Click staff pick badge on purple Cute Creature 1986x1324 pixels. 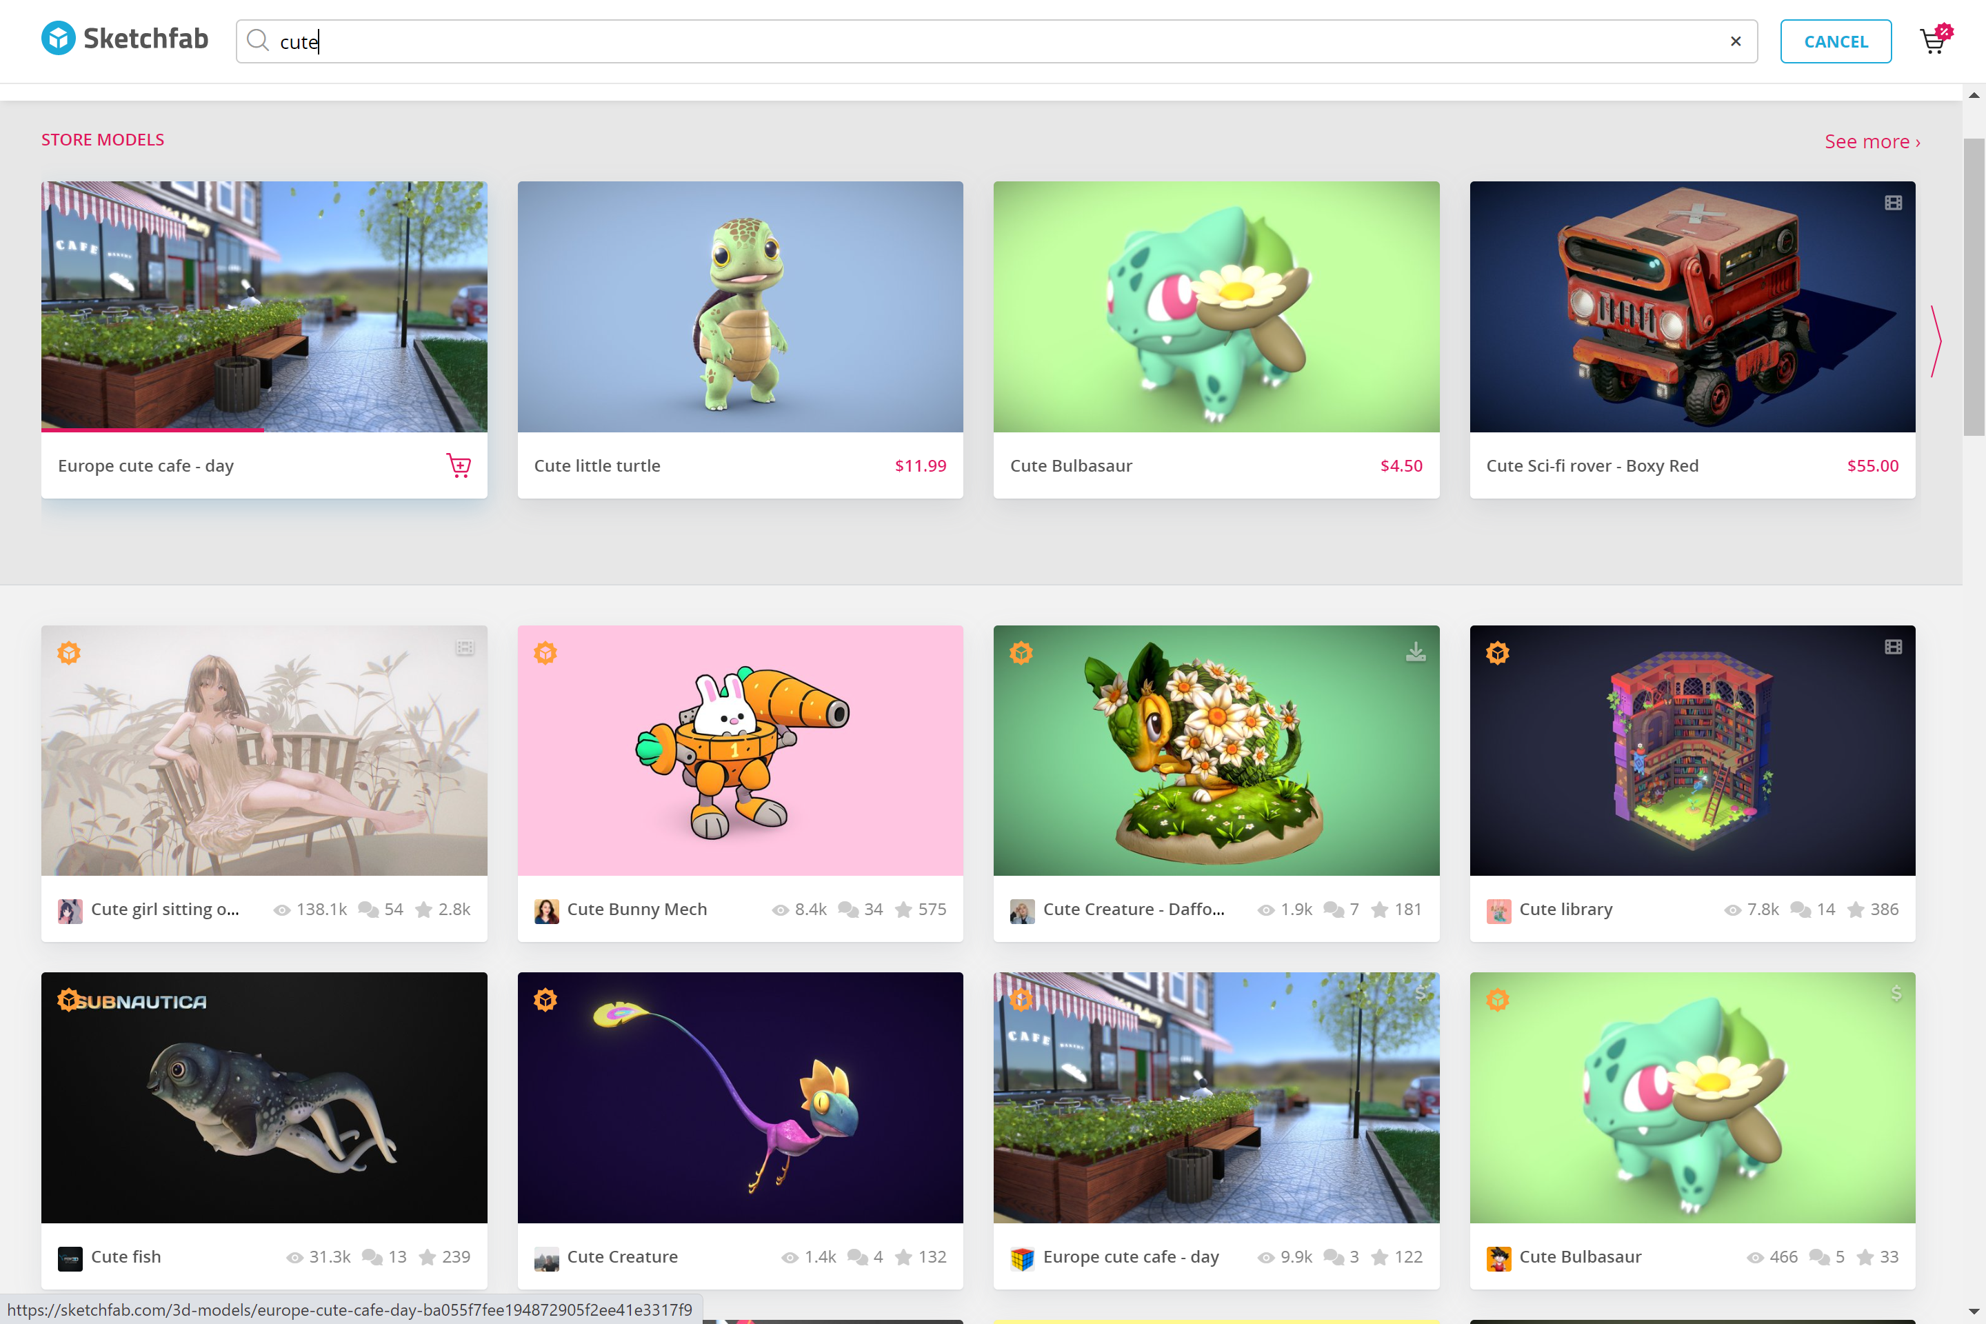pyautogui.click(x=545, y=1000)
